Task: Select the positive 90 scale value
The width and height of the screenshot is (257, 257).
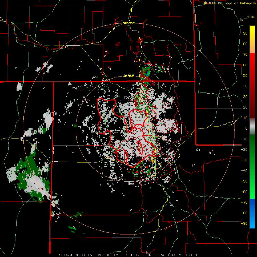Action: point(245,33)
